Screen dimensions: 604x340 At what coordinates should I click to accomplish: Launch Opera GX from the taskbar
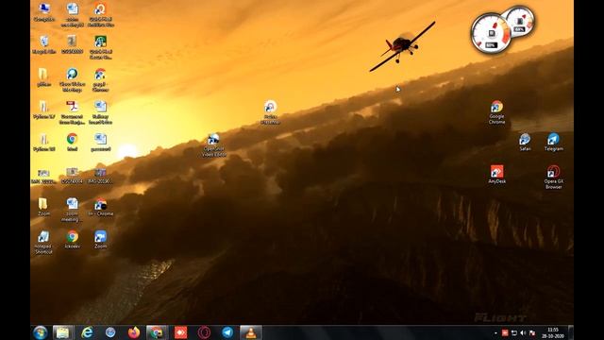[x=204, y=332]
